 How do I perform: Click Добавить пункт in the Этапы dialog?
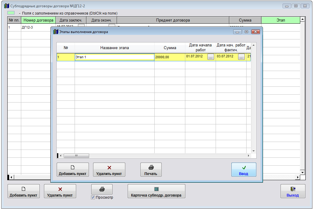click(x=73, y=170)
